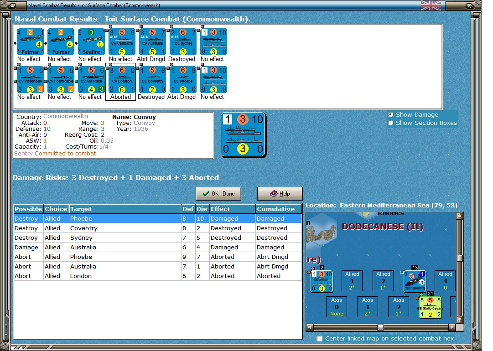Sort table by Choice column header
Viewport: 493px width, 351px height.
pos(56,209)
